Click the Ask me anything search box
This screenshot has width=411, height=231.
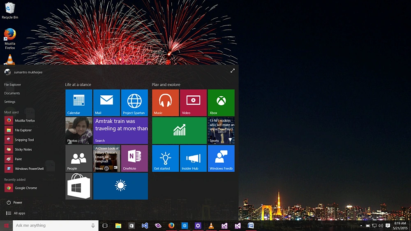[x=55, y=226]
